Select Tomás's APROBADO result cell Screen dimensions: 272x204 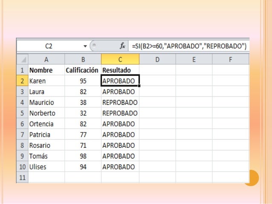tap(120, 156)
